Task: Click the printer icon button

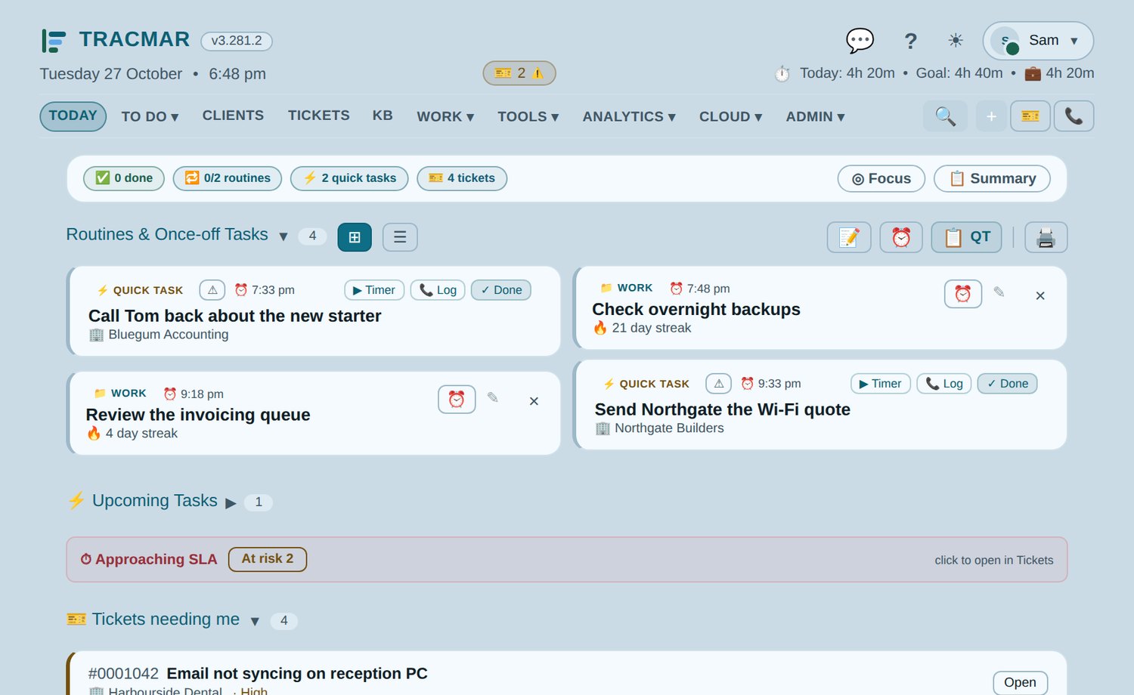Action: [x=1046, y=237]
